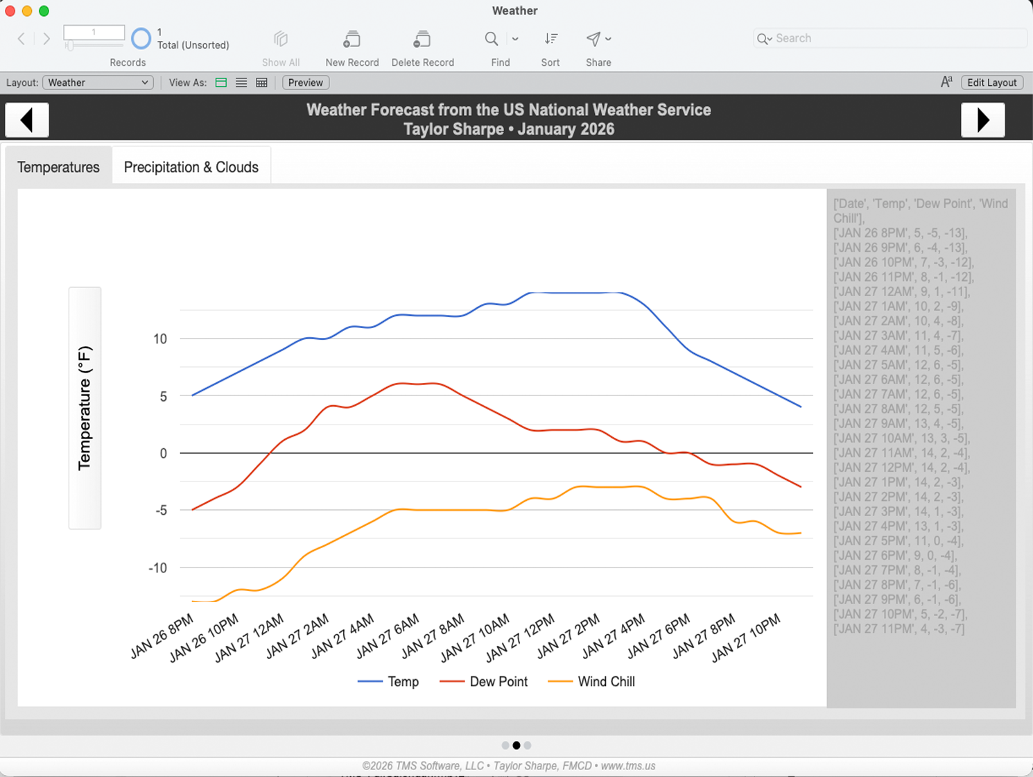Click the Preview button
1033x777 pixels.
coord(305,83)
